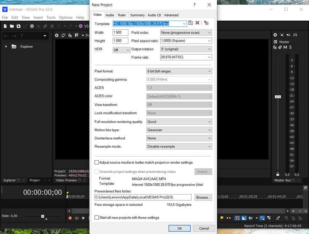Open the Output rotation dropdown
309x234 pixels.
186,49
